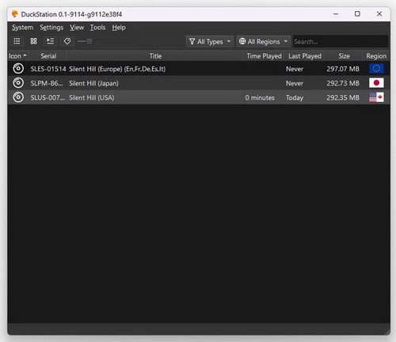Switch to game grid view icon
Image resolution: width=396 pixels, height=342 pixels.
33,41
